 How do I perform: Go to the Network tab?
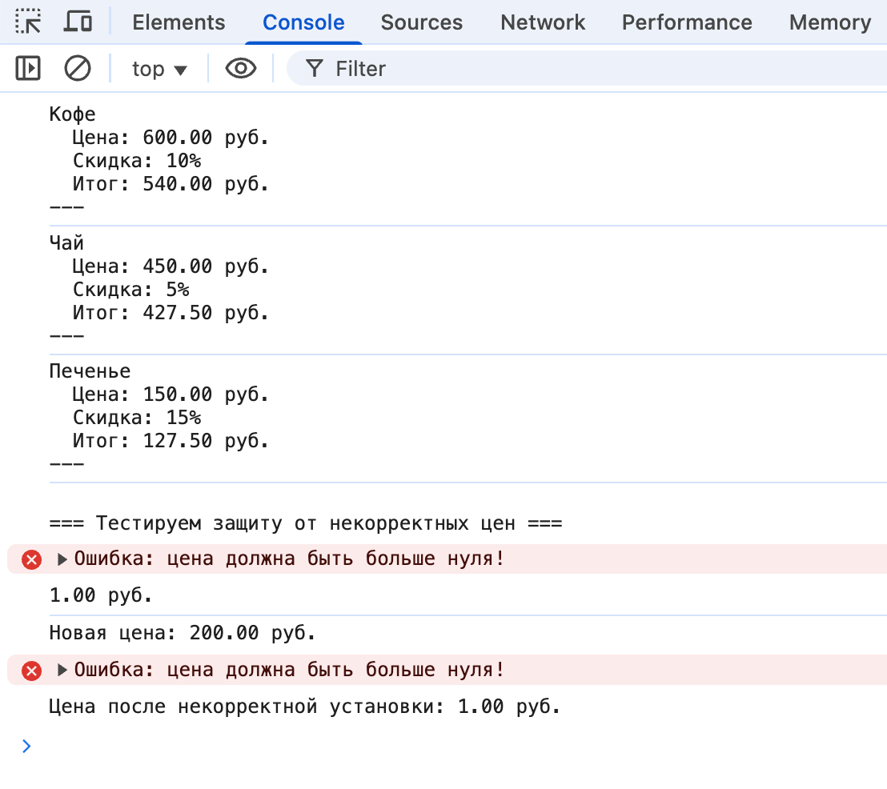tap(543, 22)
